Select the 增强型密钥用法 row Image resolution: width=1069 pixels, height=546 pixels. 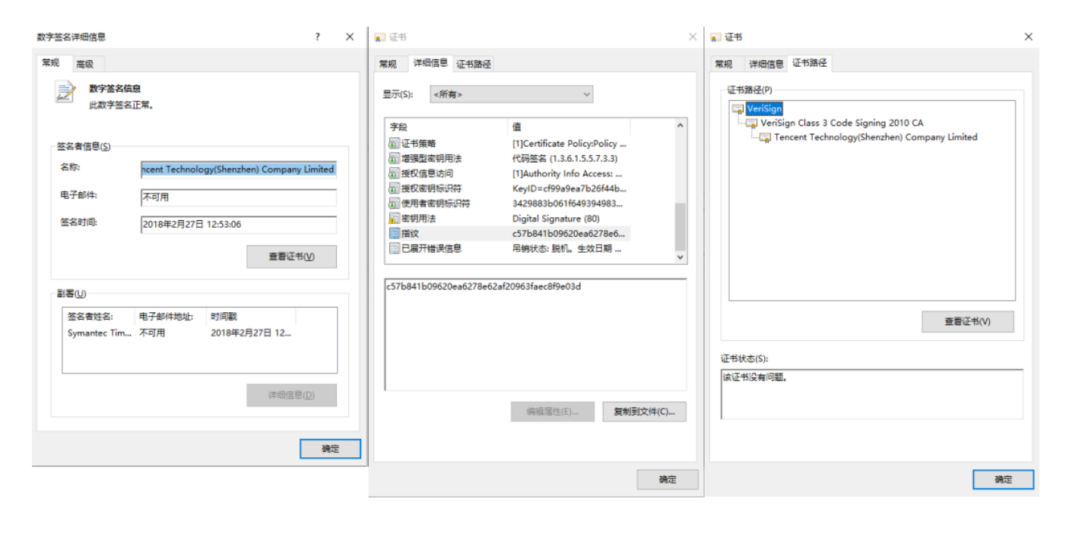pyautogui.click(x=530, y=159)
